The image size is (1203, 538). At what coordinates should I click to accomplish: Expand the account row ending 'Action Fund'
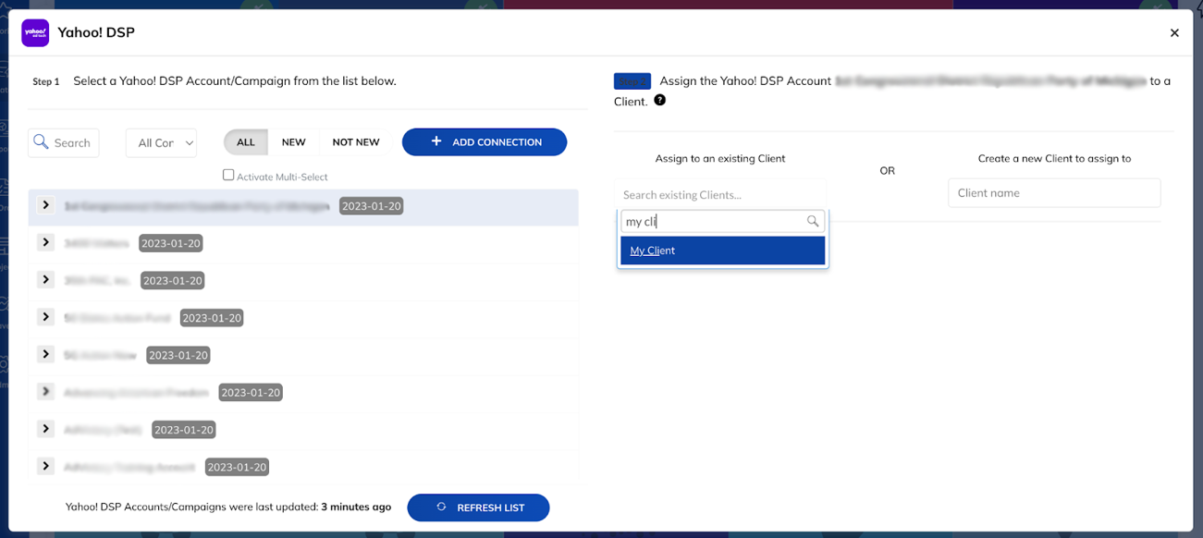pos(45,316)
